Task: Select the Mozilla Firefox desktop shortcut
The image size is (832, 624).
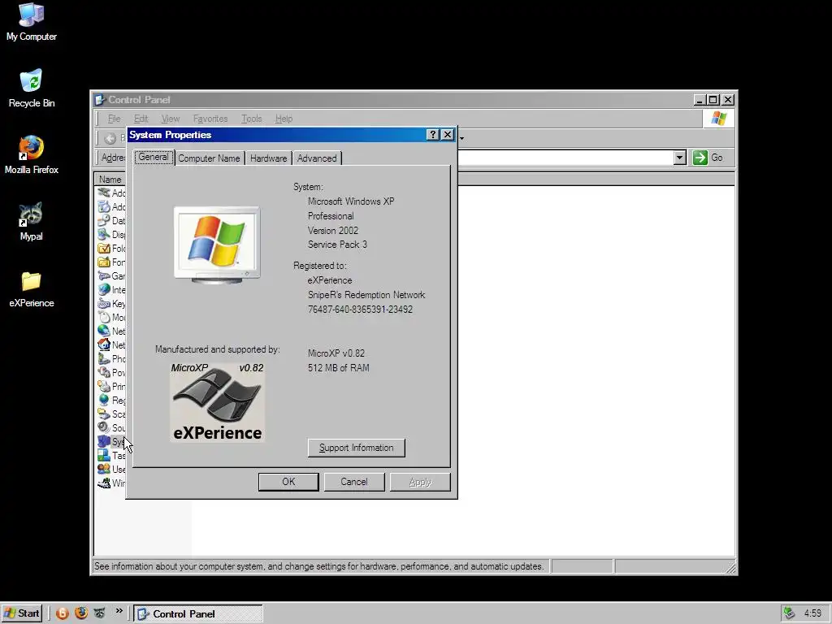Action: tap(32, 155)
